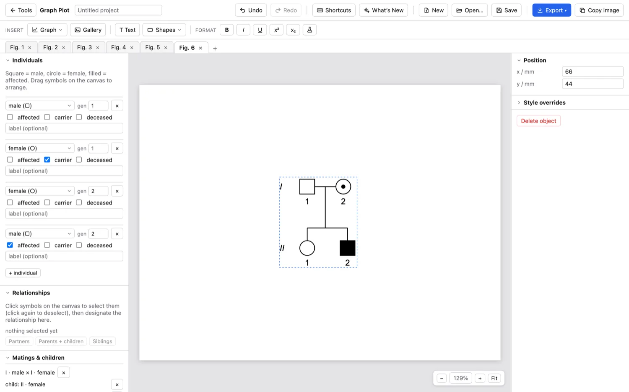Remove the gen 1 female individual
629x392 pixels.
(x=117, y=149)
